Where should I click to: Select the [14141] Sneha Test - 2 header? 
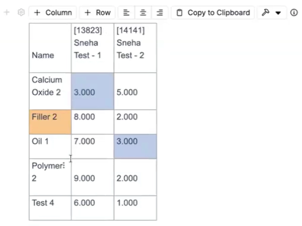(x=135, y=48)
